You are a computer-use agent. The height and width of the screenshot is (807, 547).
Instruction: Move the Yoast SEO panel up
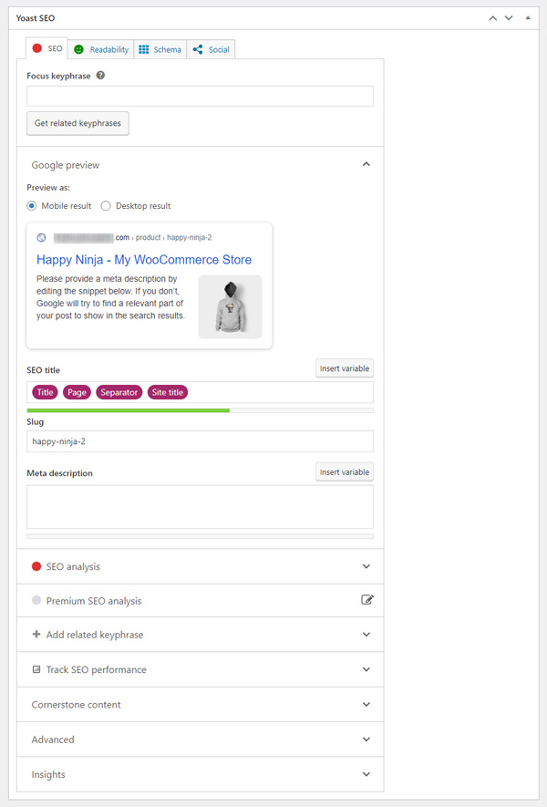[x=493, y=17]
